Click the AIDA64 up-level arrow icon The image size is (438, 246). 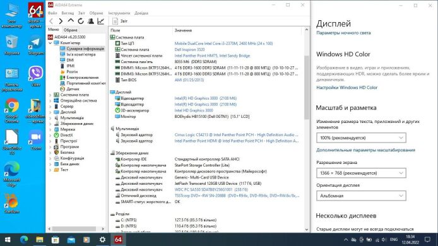click(71, 21)
